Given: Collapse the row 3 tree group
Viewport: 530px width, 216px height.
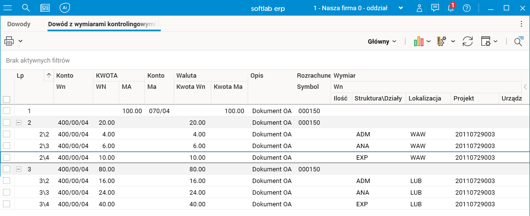Looking at the screenshot, I should point(19,169).
